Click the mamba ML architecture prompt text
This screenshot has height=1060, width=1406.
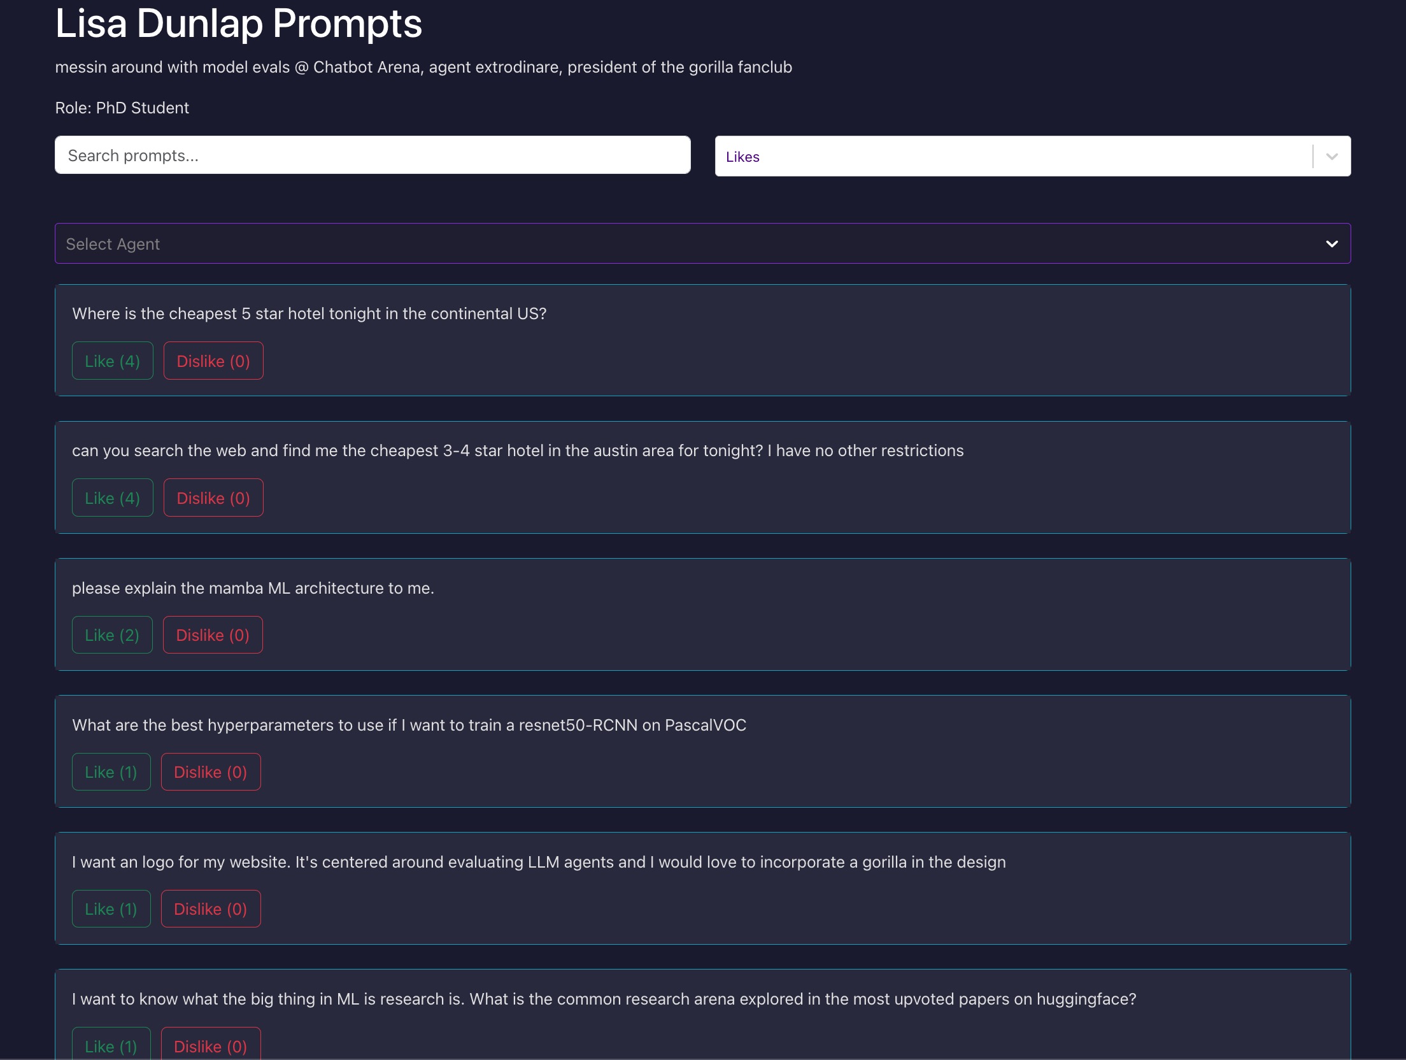tap(253, 588)
